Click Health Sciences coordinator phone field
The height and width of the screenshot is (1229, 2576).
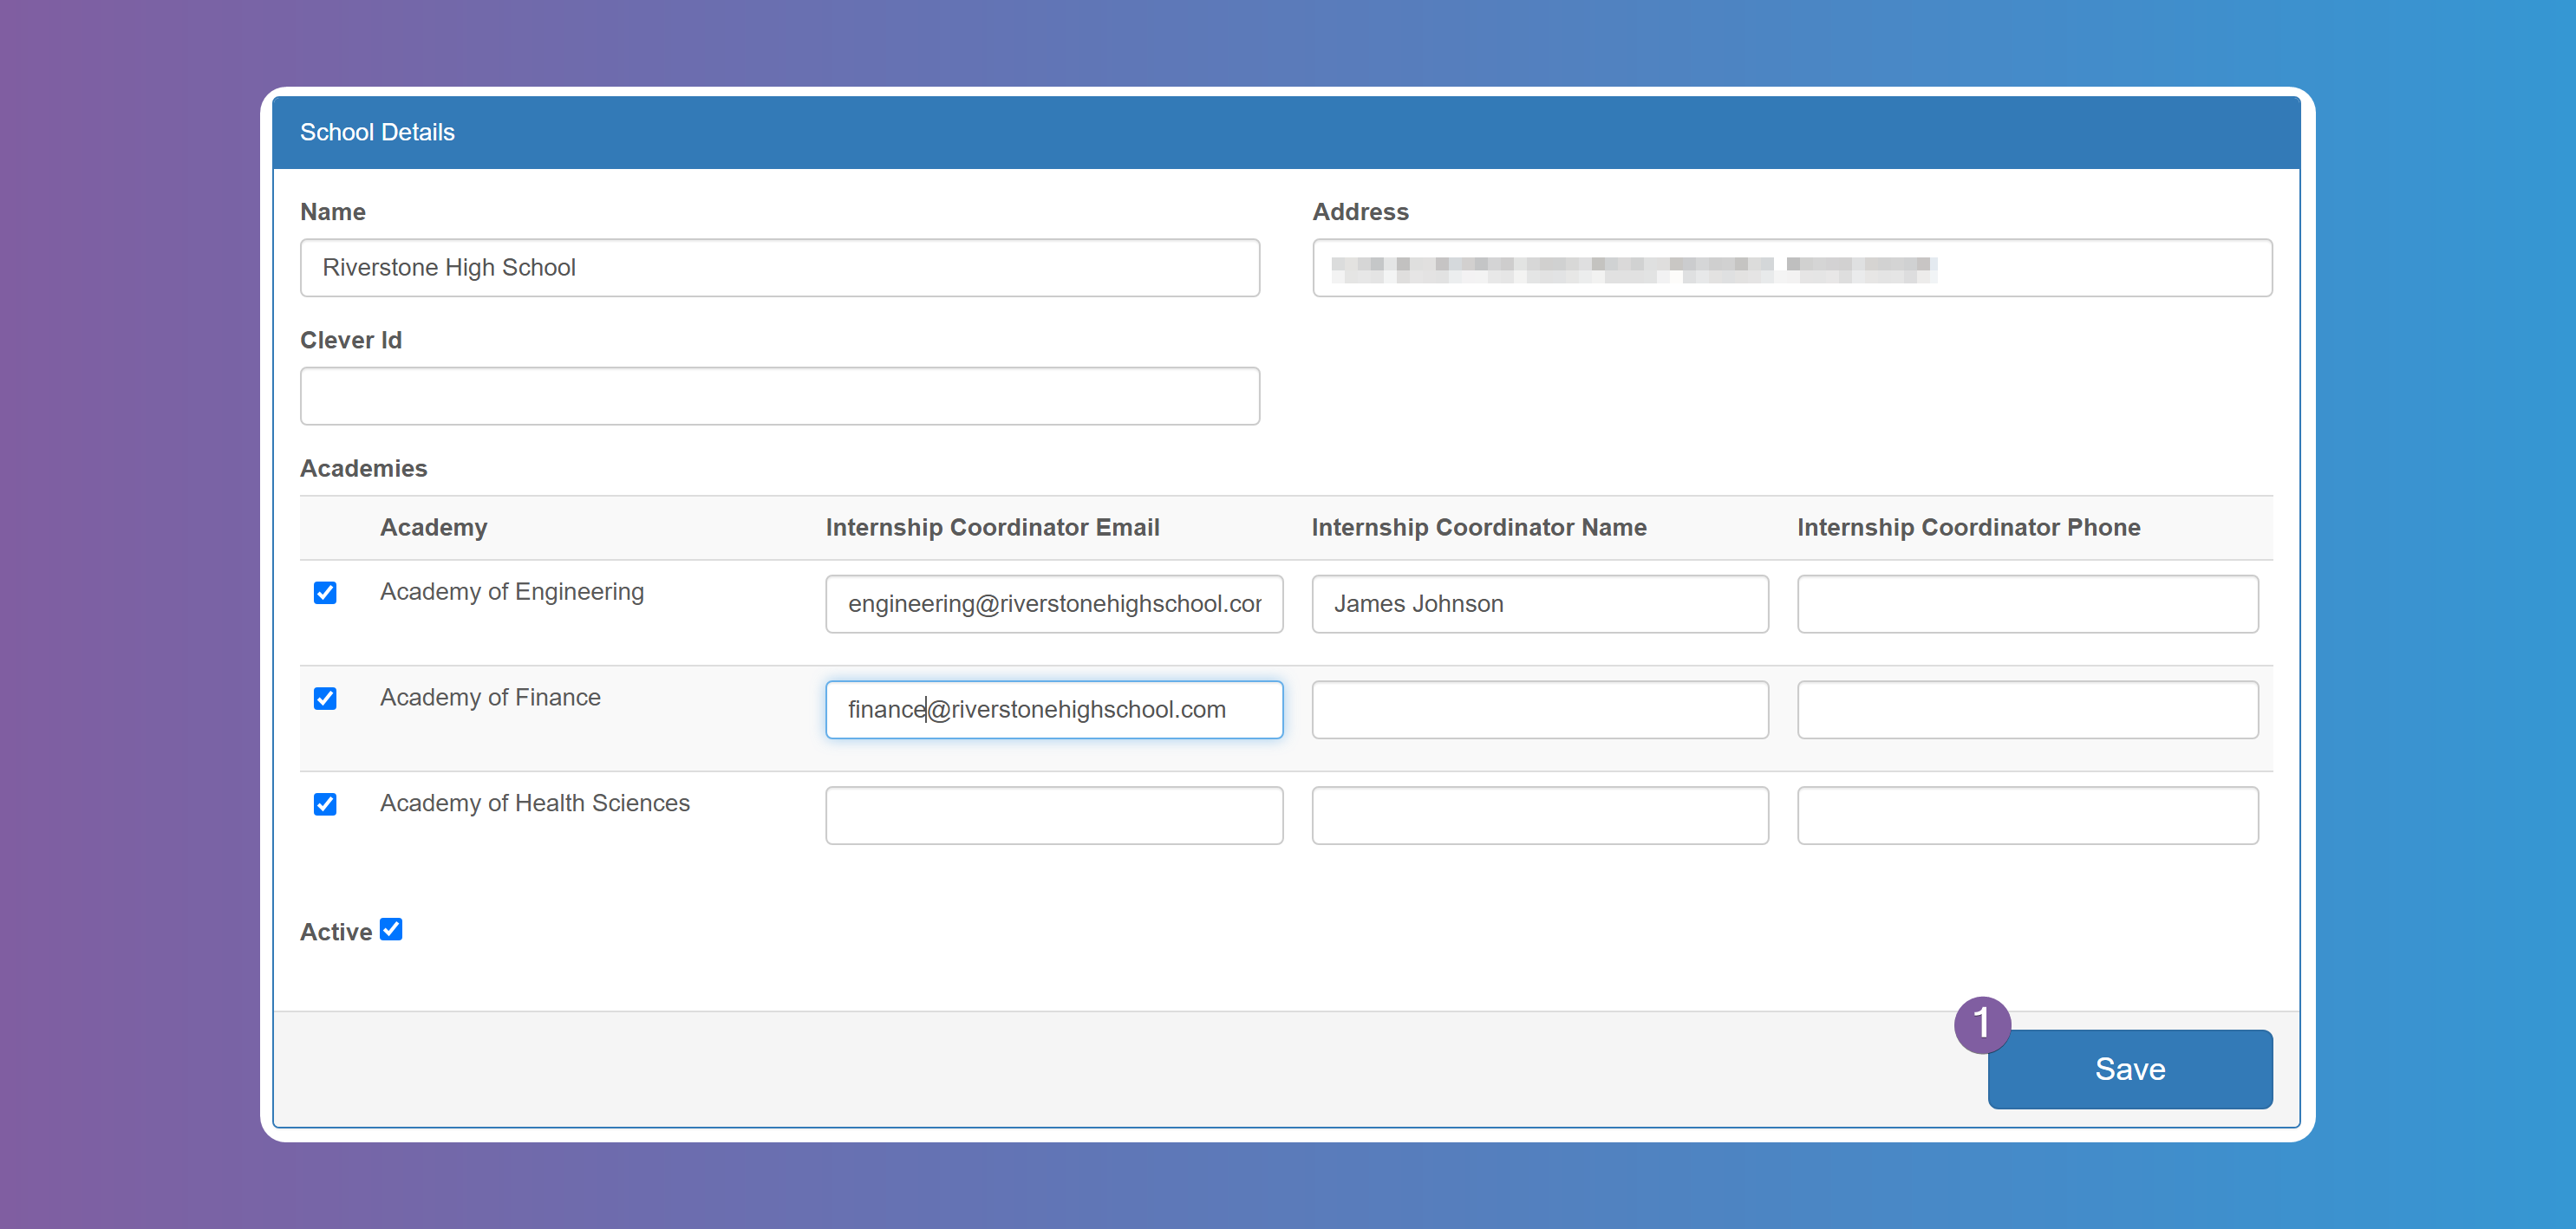2026,815
